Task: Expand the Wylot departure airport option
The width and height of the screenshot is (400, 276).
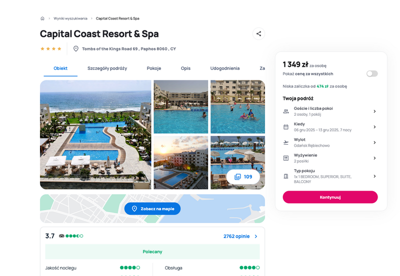Action: coord(330,143)
